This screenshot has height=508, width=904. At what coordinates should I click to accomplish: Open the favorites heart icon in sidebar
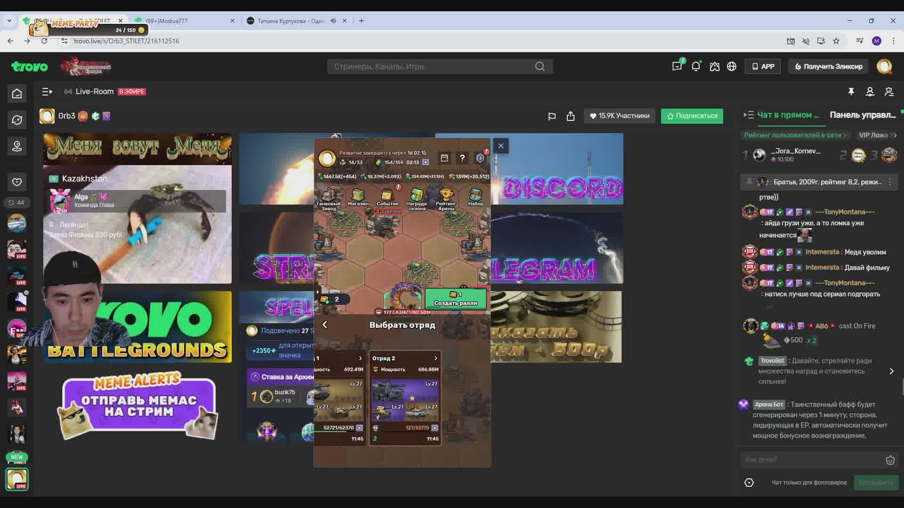[x=17, y=182]
